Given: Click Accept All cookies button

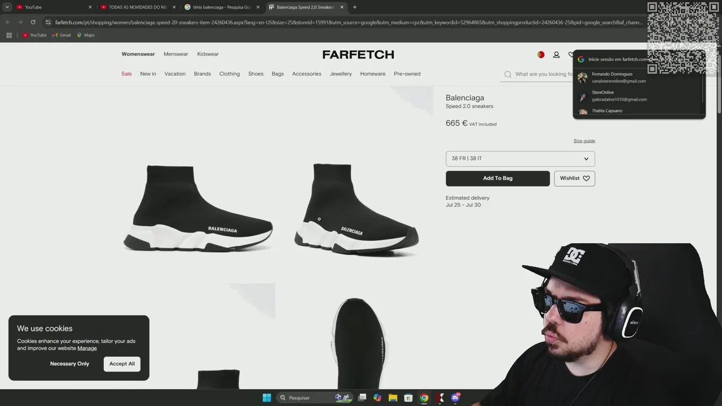Looking at the screenshot, I should pyautogui.click(x=122, y=364).
